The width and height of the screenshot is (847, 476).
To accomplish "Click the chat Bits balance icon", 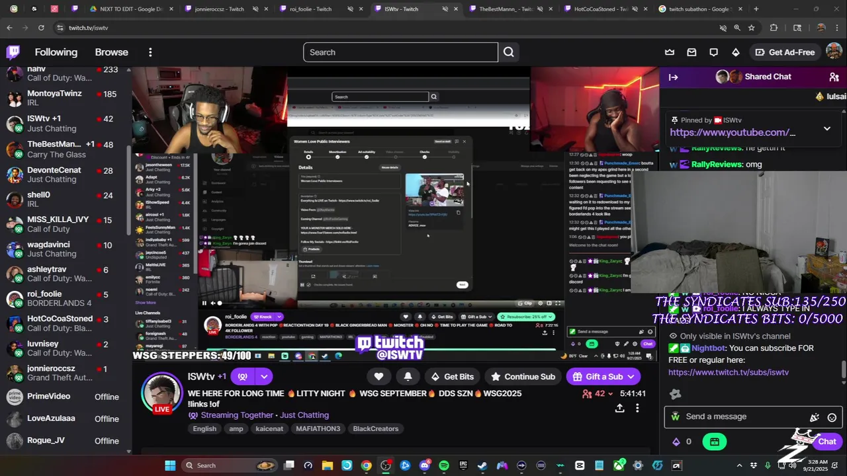I will 676,442.
